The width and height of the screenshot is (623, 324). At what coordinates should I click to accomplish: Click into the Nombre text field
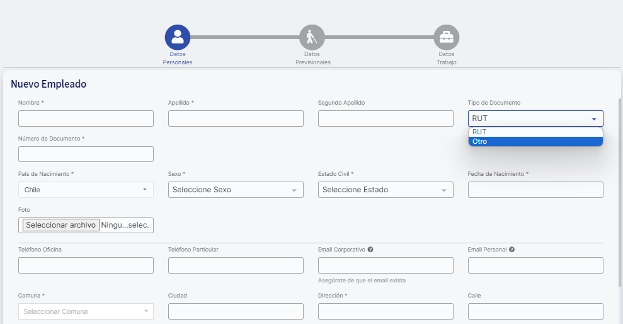point(86,119)
